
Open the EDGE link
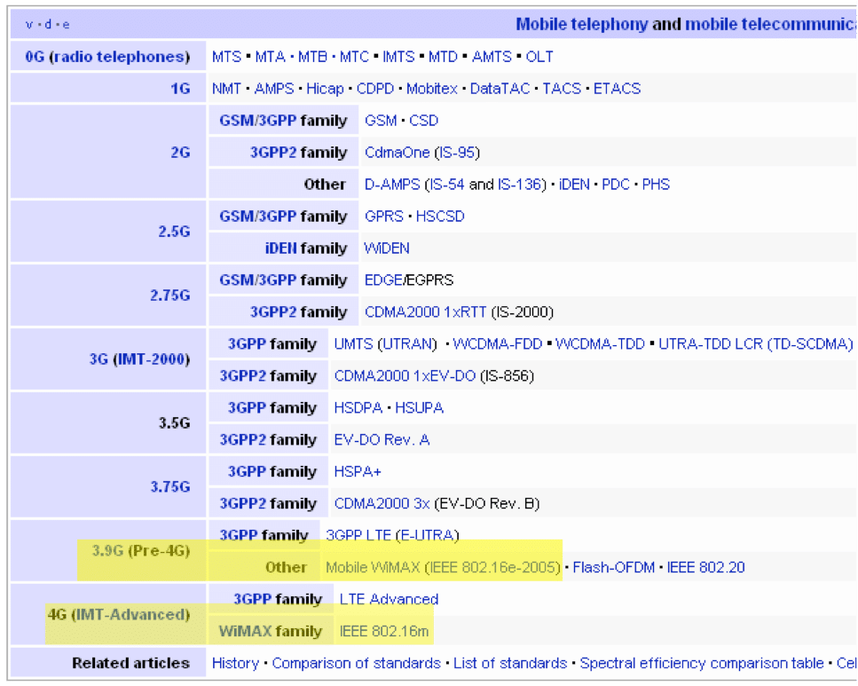pyautogui.click(x=383, y=280)
